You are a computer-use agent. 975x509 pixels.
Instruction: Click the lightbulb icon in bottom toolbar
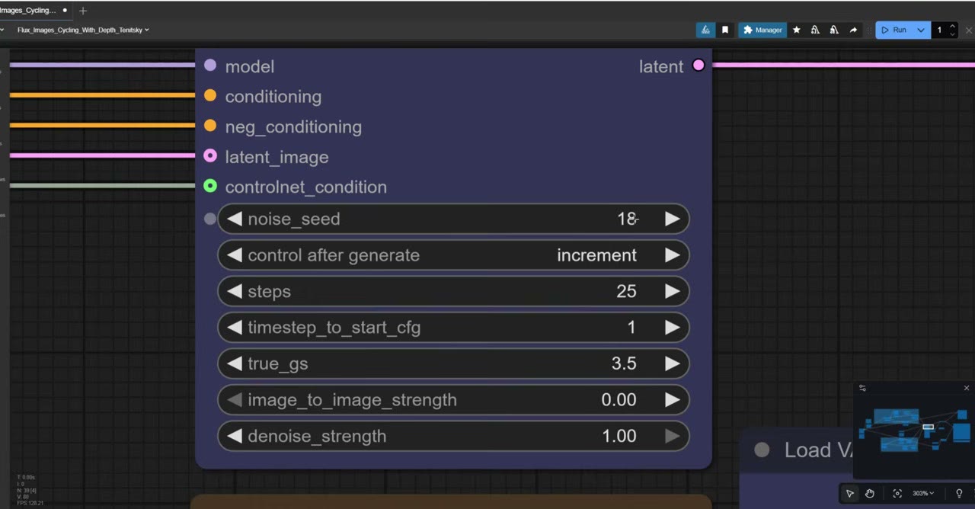point(959,493)
